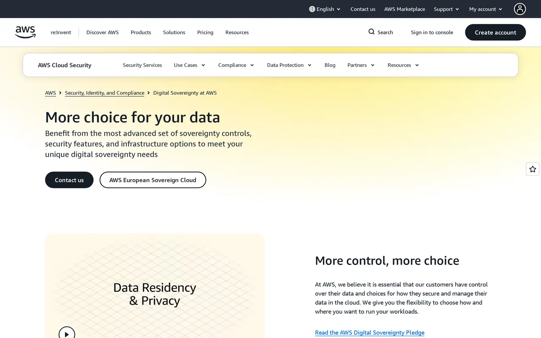Open the Solutions menu
This screenshot has width=541, height=338.
(174, 32)
